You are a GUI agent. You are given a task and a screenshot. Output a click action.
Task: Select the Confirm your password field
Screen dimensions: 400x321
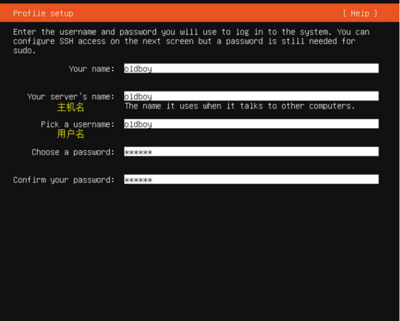pos(251,179)
